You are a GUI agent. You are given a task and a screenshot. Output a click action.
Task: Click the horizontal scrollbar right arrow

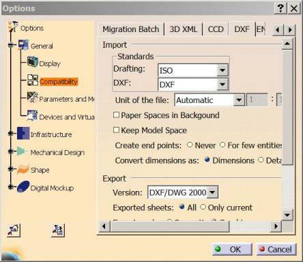coord(276,227)
